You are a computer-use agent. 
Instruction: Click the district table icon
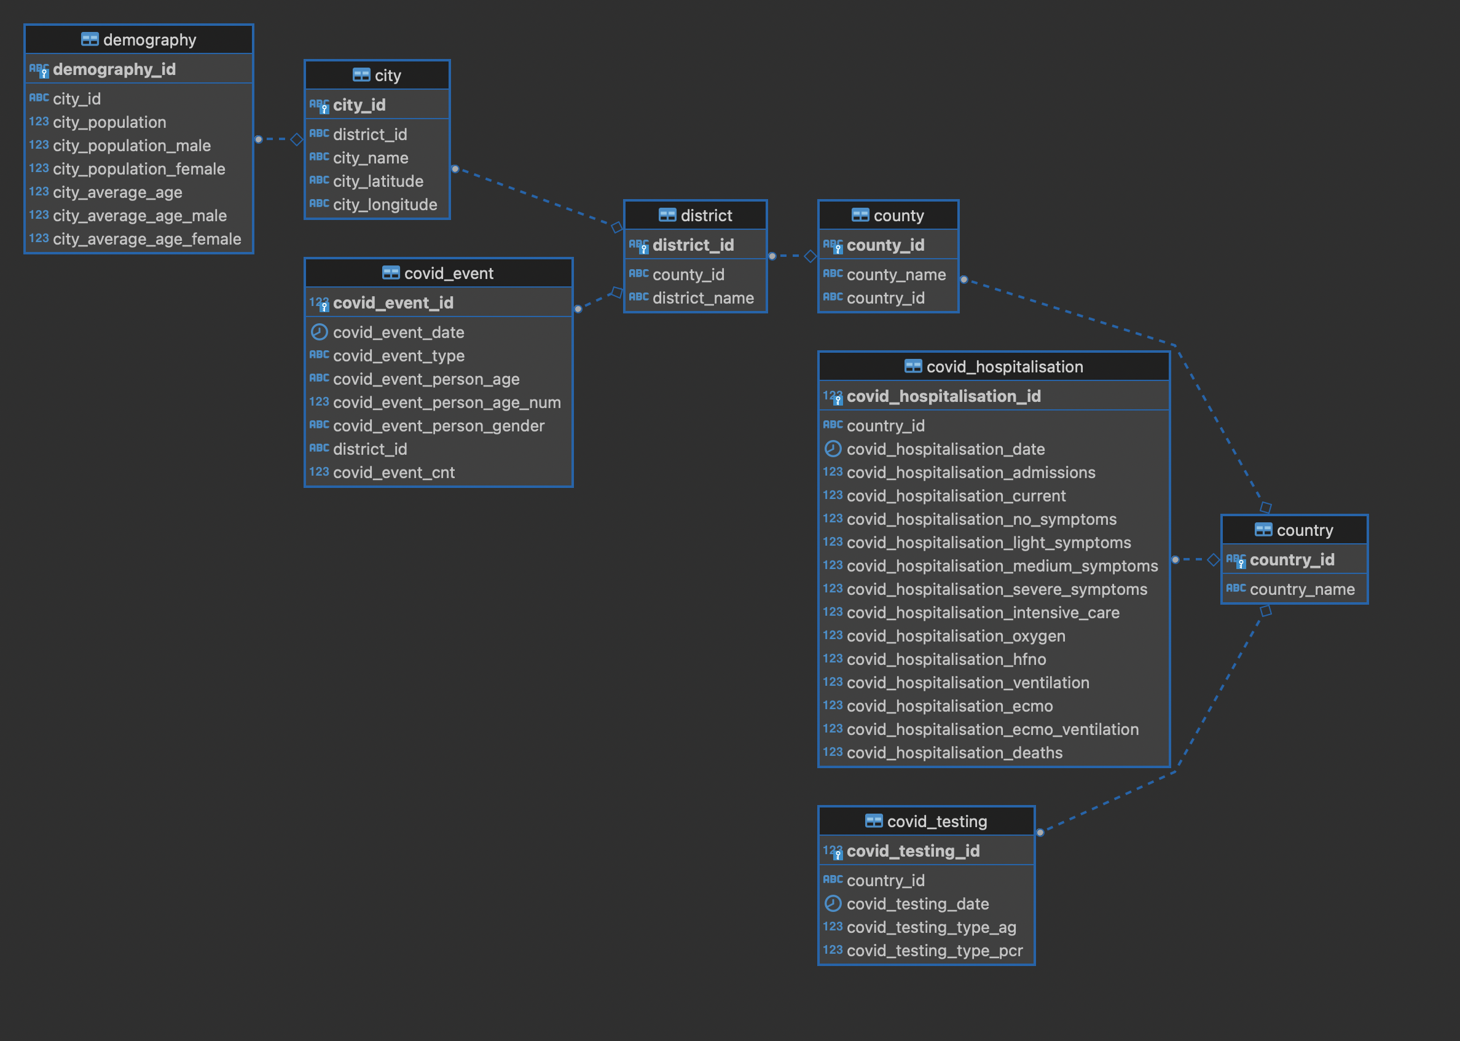pos(667,215)
